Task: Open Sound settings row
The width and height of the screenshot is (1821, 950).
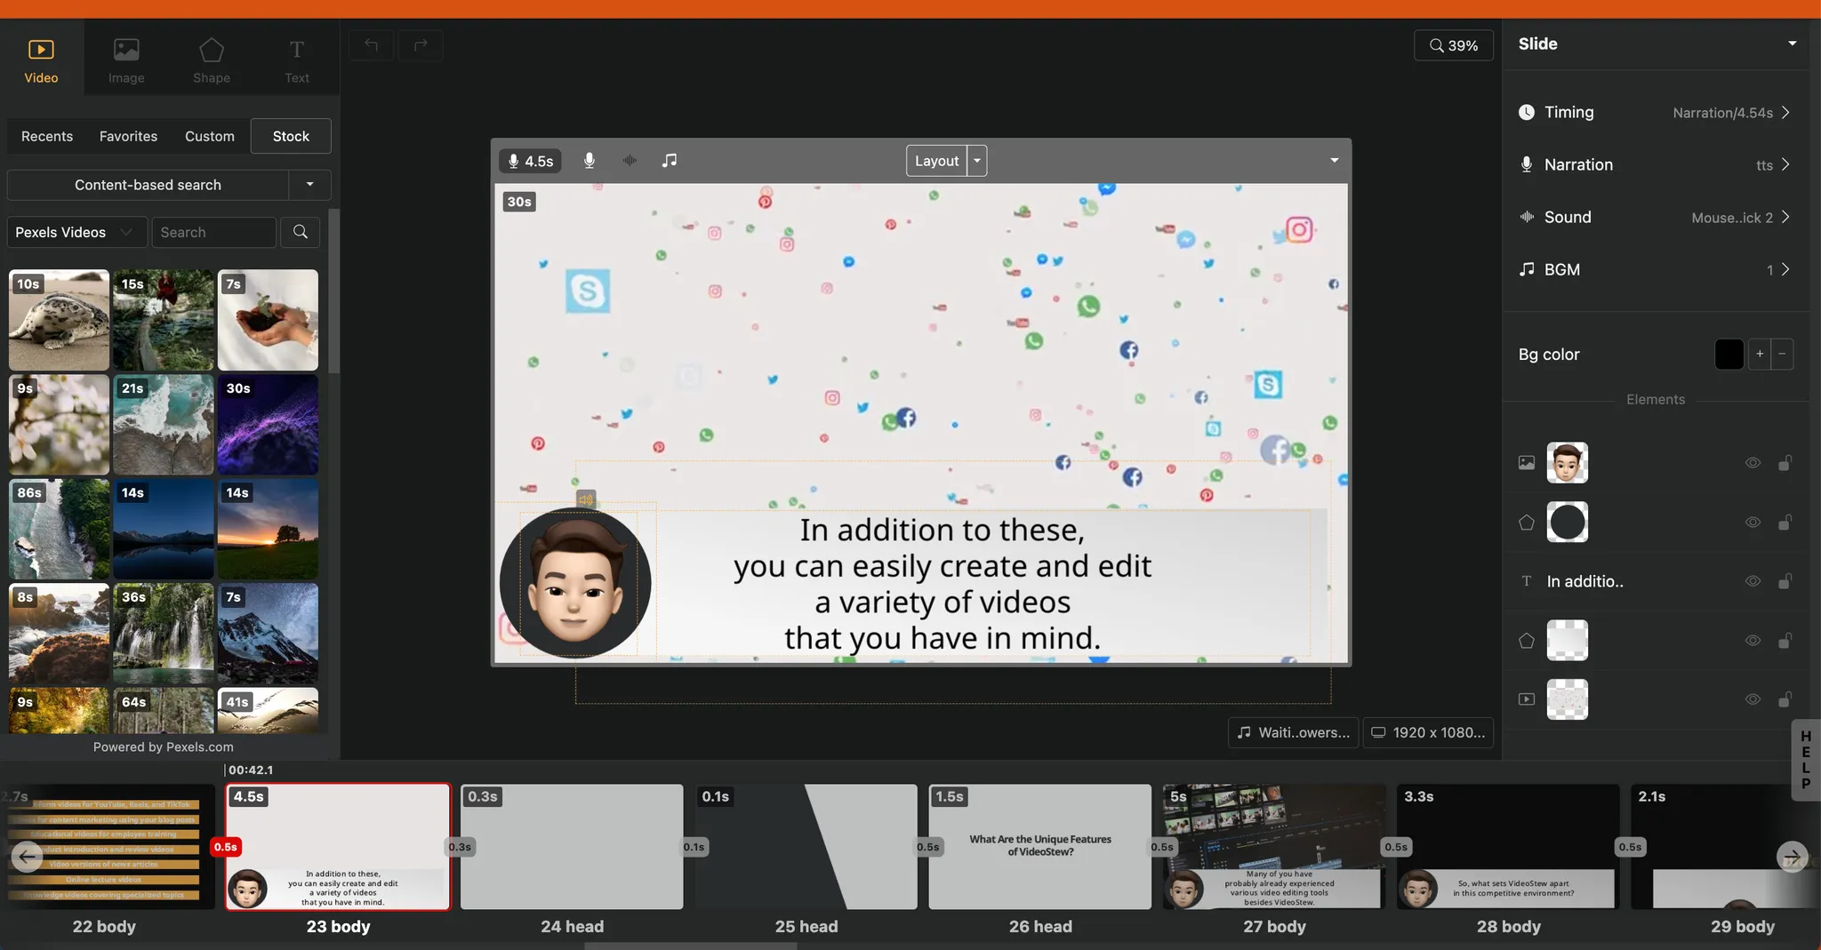Action: point(1655,217)
